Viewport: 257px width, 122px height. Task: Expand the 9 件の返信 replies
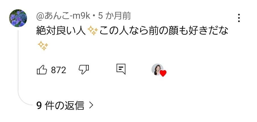[65, 105]
